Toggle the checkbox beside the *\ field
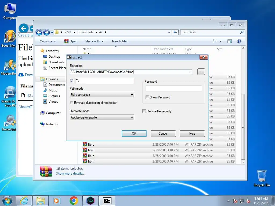Viewport: 275px width, 206px height. click(x=71, y=80)
